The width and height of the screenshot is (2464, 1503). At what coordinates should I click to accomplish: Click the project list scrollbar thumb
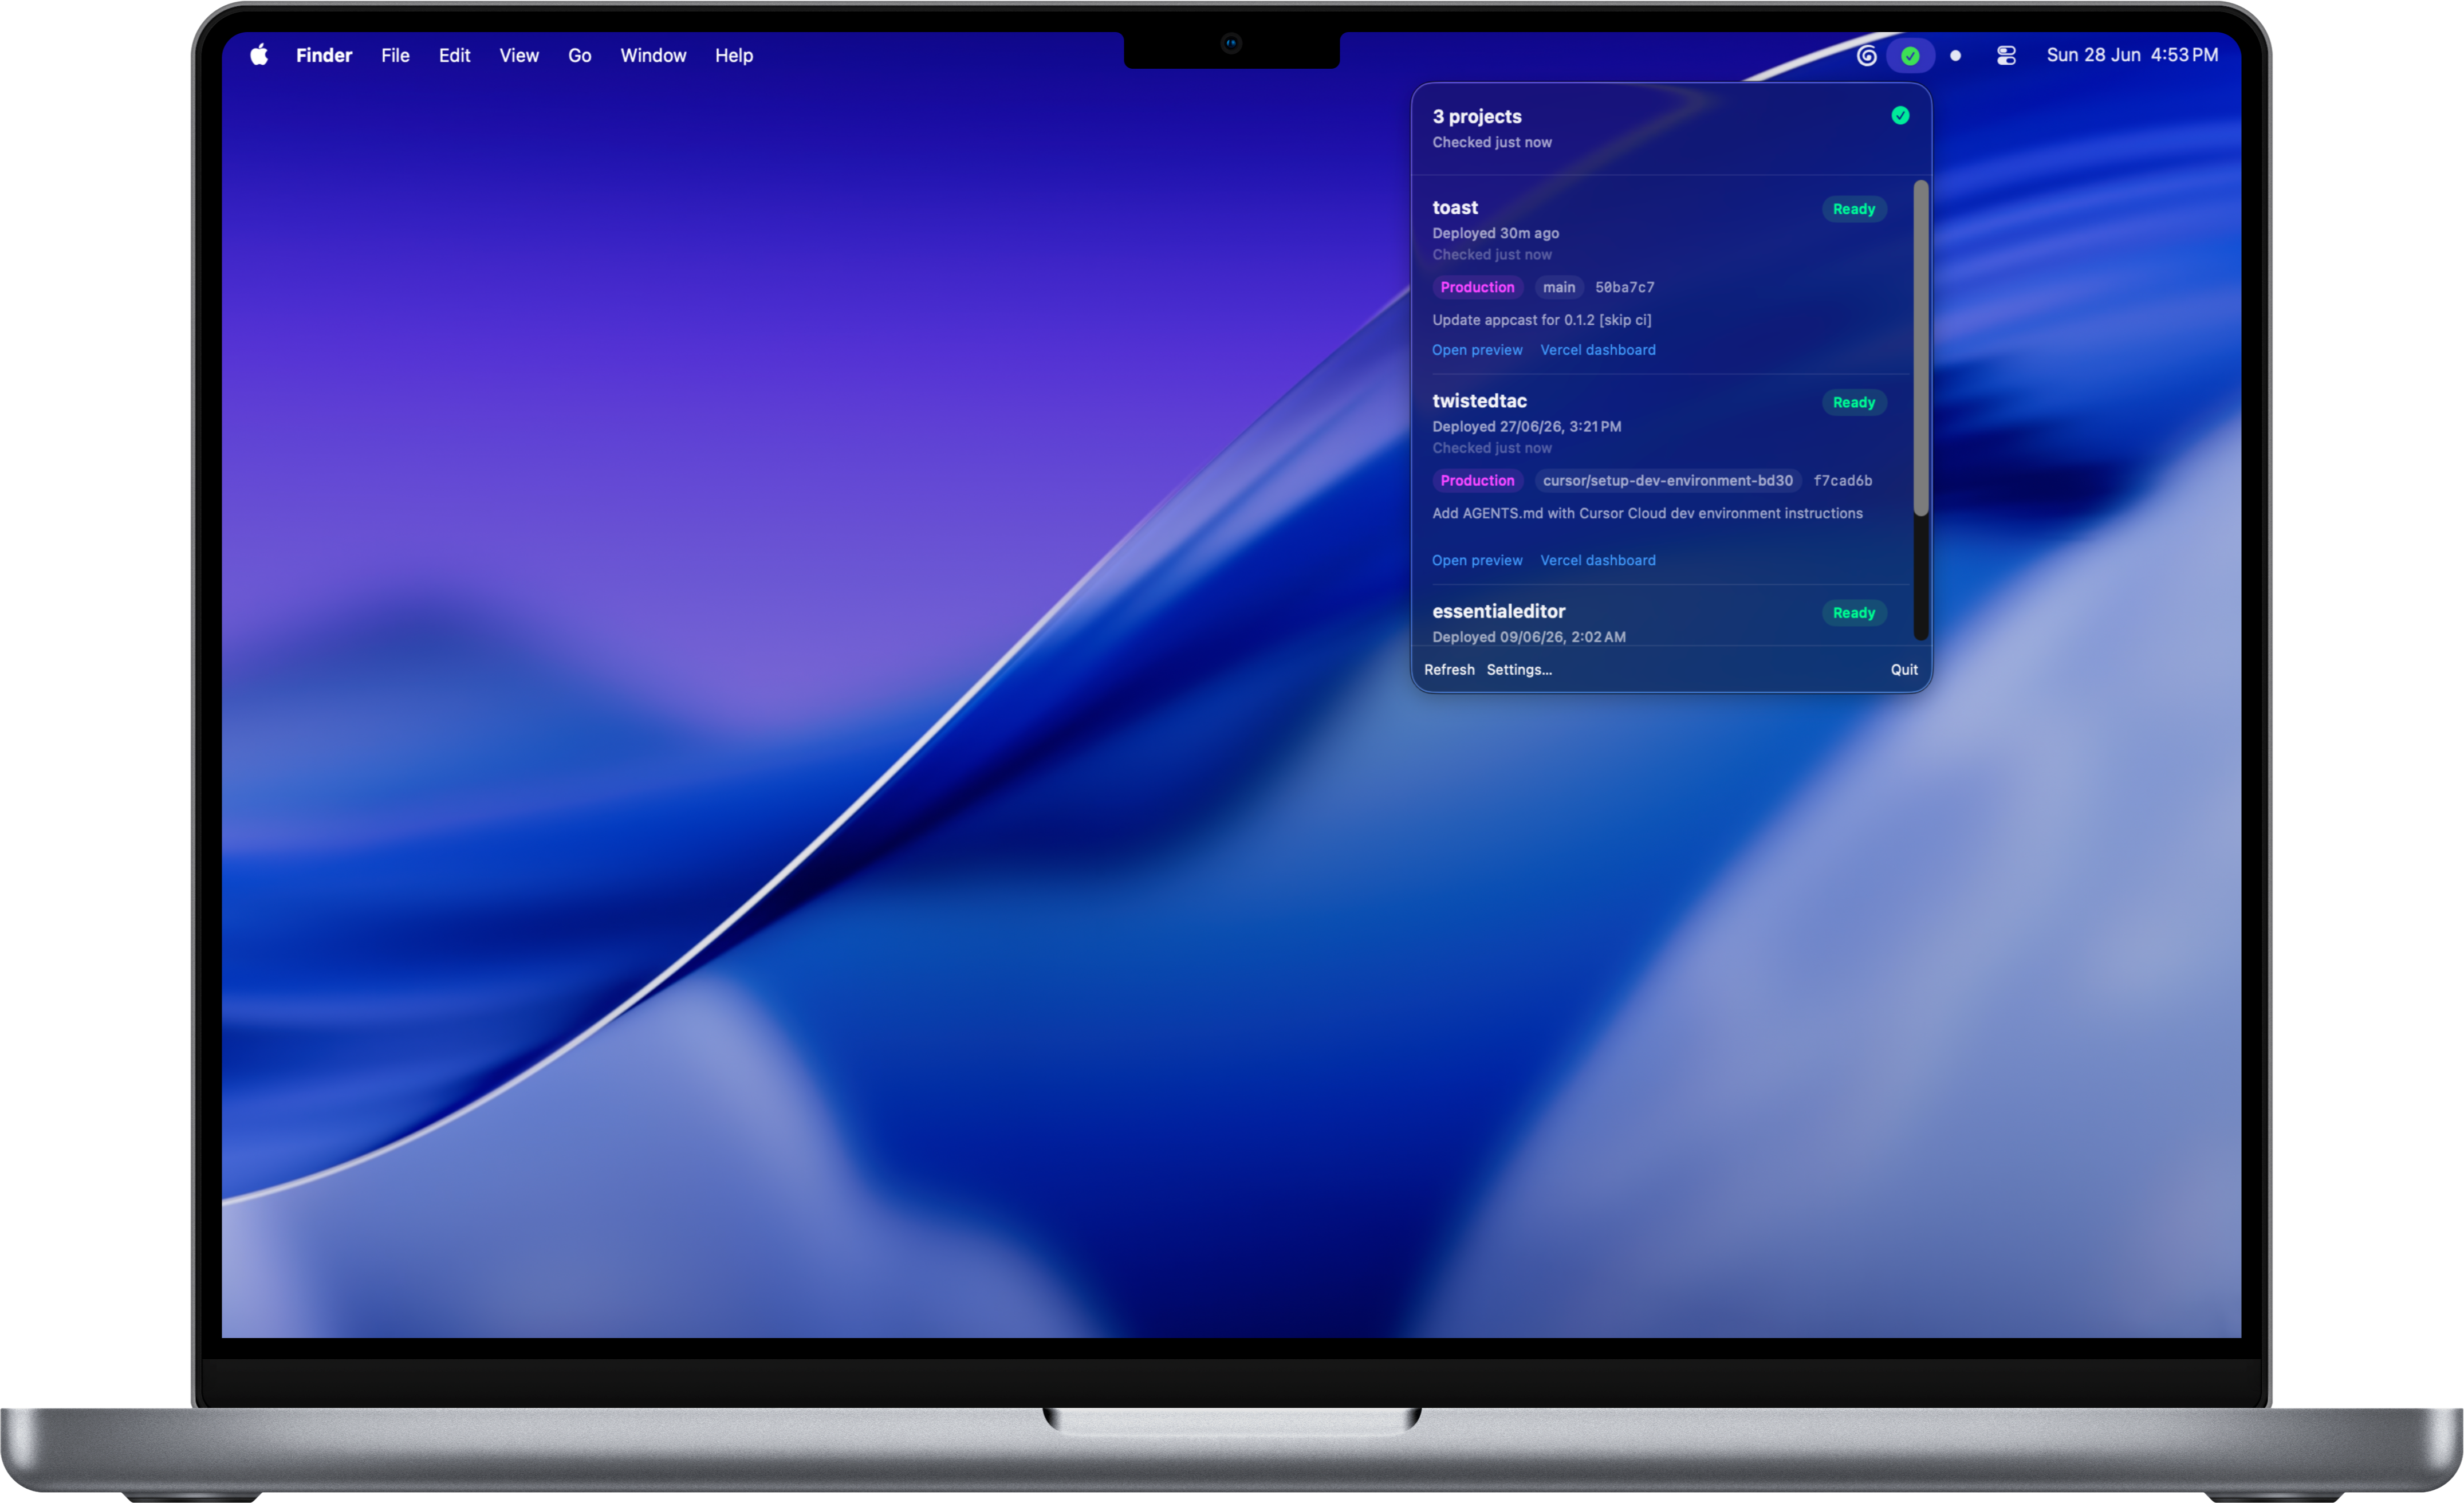tap(1920, 348)
